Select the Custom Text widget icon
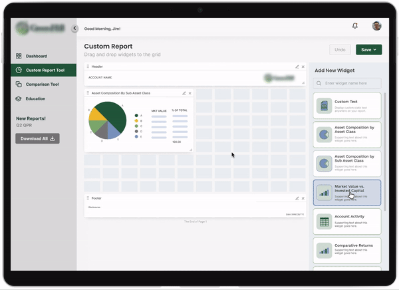The image size is (399, 290). point(324,106)
